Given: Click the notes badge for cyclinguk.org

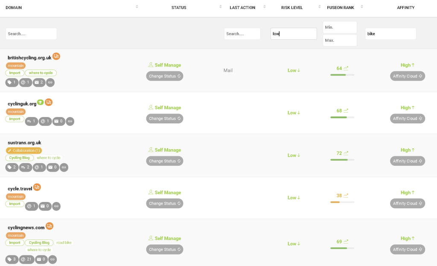Looking at the screenshot, I should pyautogui.click(x=31, y=121).
